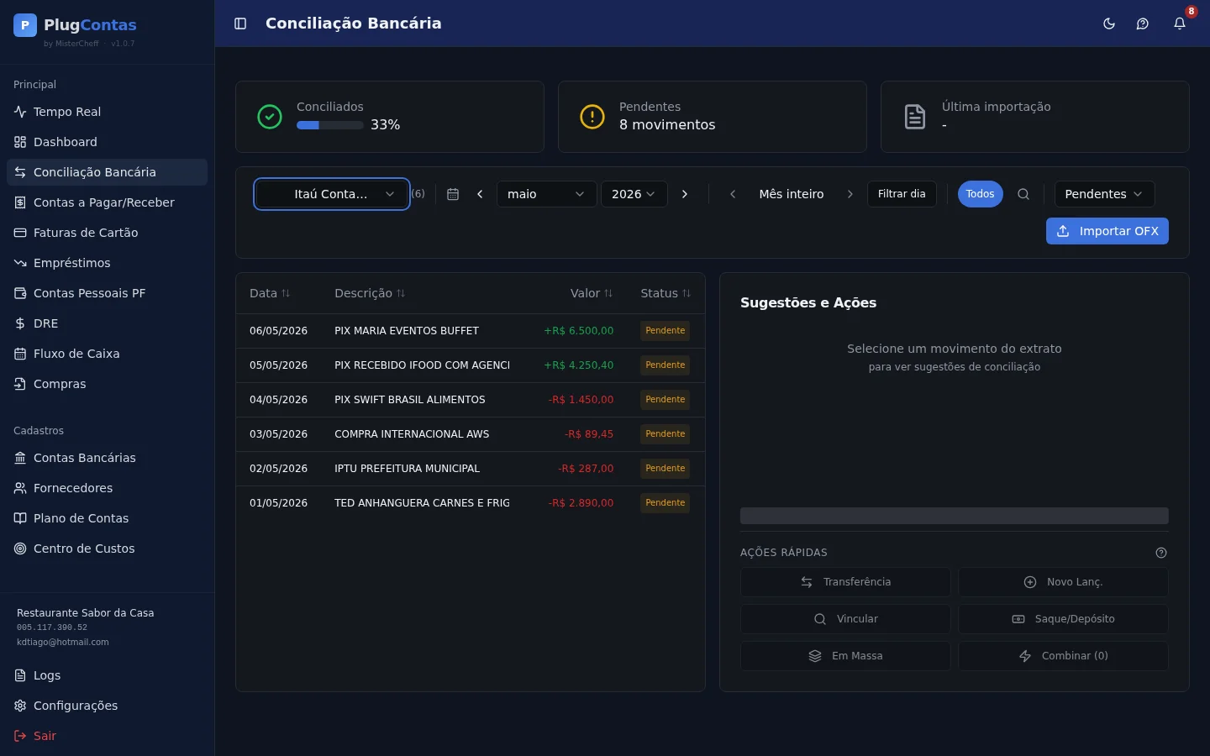1210x756 pixels.
Task: Sort by Status column arrows
Action: point(687,293)
